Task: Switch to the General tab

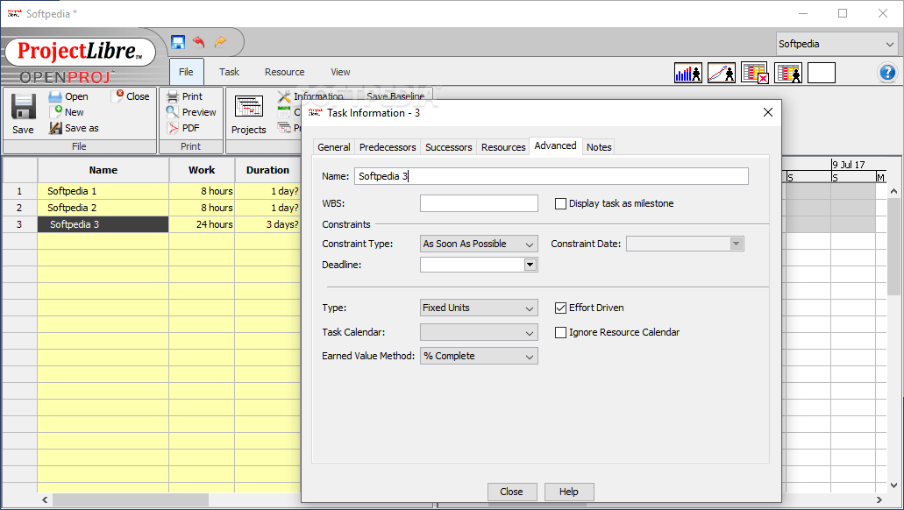Action: 334,147
